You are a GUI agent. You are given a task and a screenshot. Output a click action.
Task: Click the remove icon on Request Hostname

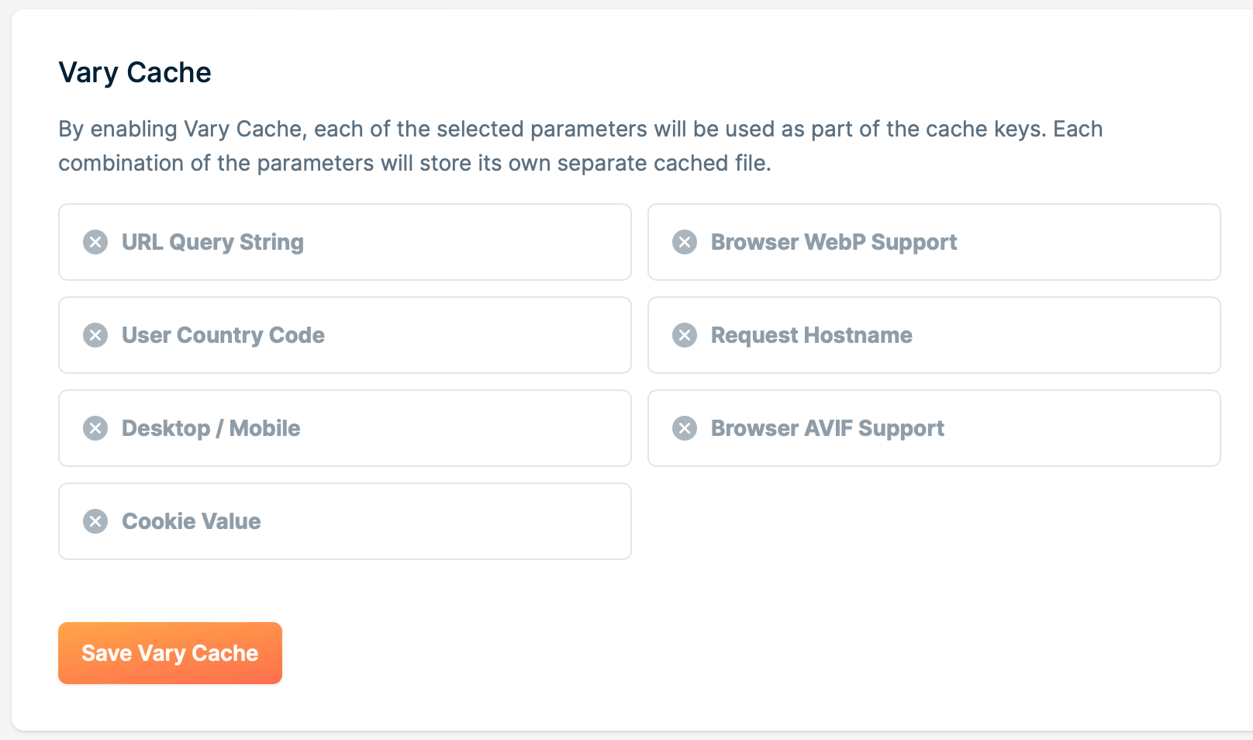tap(685, 335)
